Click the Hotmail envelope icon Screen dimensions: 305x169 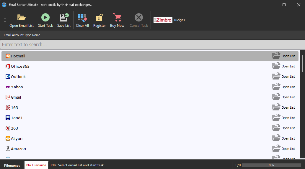click(8, 56)
